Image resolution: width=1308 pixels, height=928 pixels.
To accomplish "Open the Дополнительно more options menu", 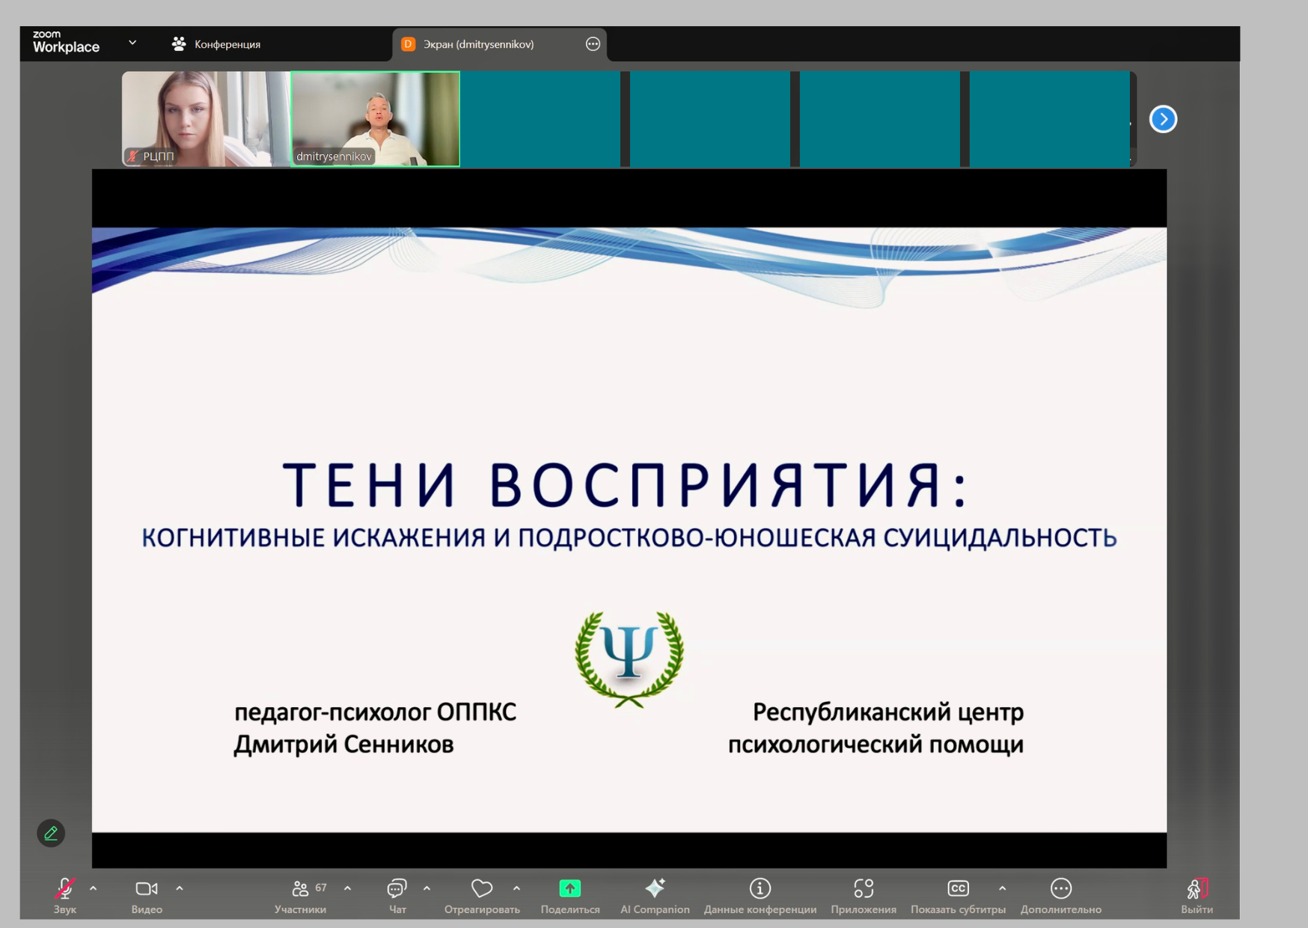I will tap(1061, 895).
